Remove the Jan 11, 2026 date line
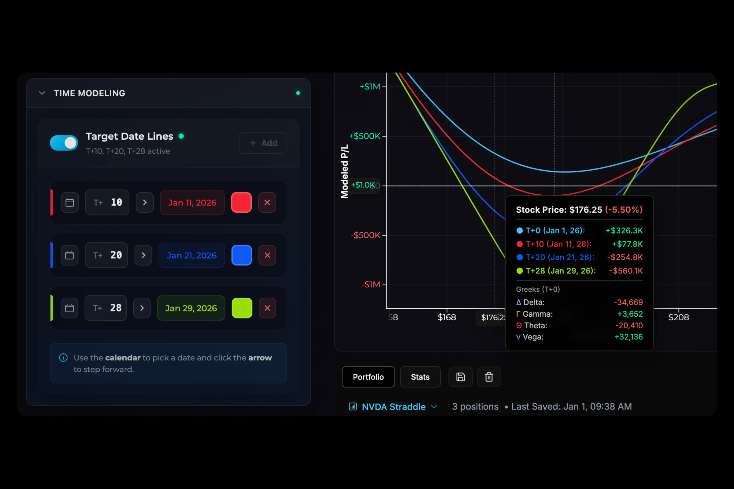Image resolution: width=734 pixels, height=489 pixels. tap(267, 202)
